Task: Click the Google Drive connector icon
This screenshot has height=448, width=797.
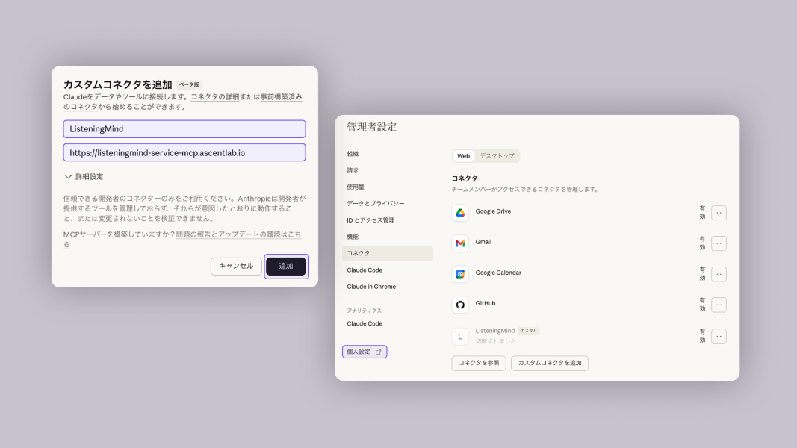Action: (x=460, y=213)
